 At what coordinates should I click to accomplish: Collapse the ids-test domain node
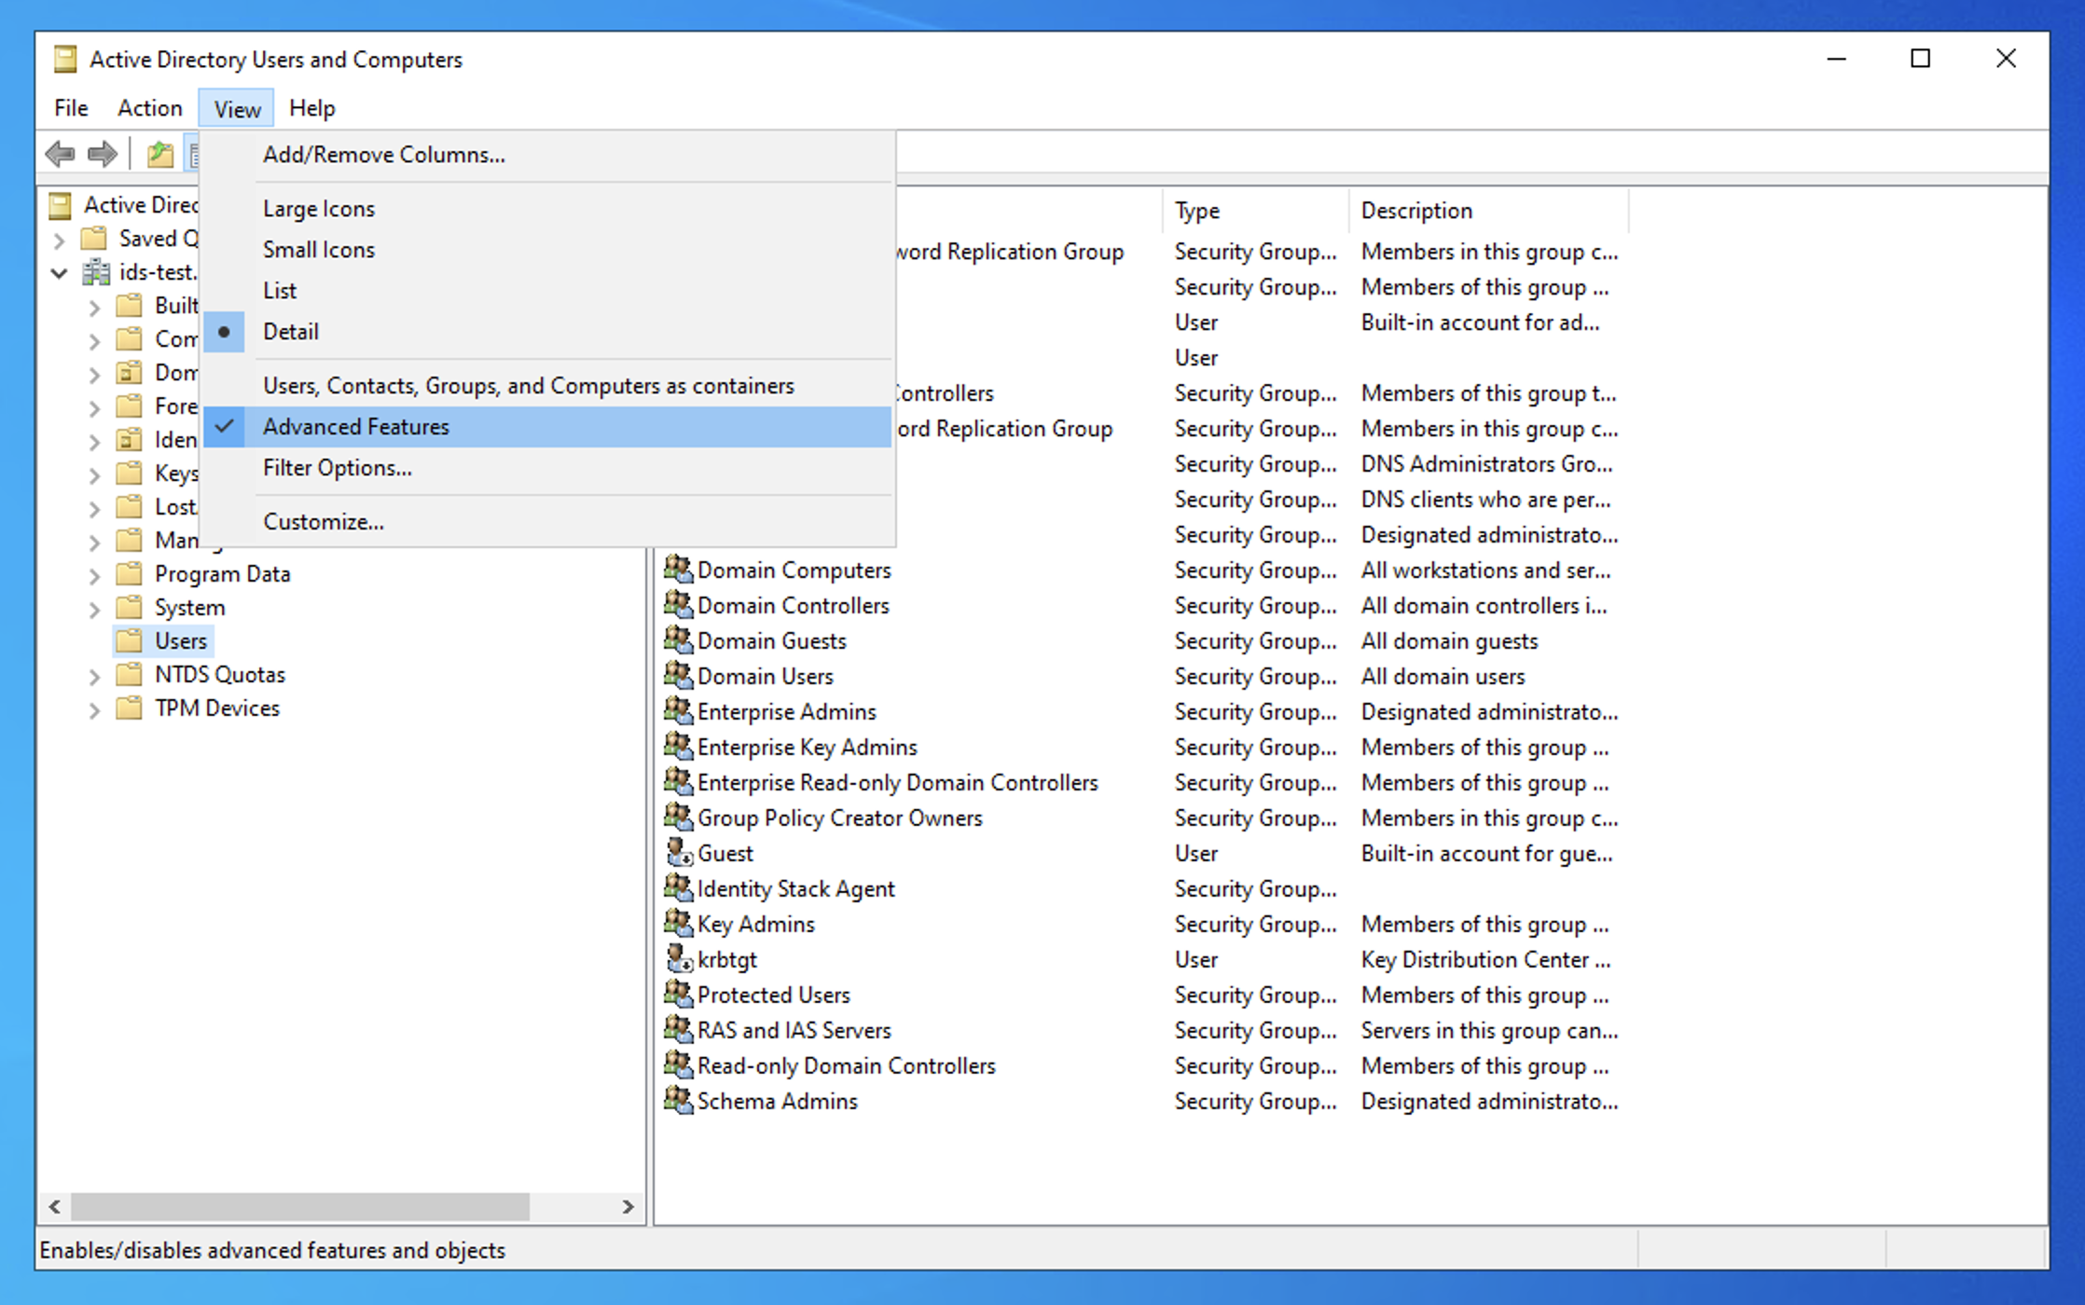(x=60, y=273)
